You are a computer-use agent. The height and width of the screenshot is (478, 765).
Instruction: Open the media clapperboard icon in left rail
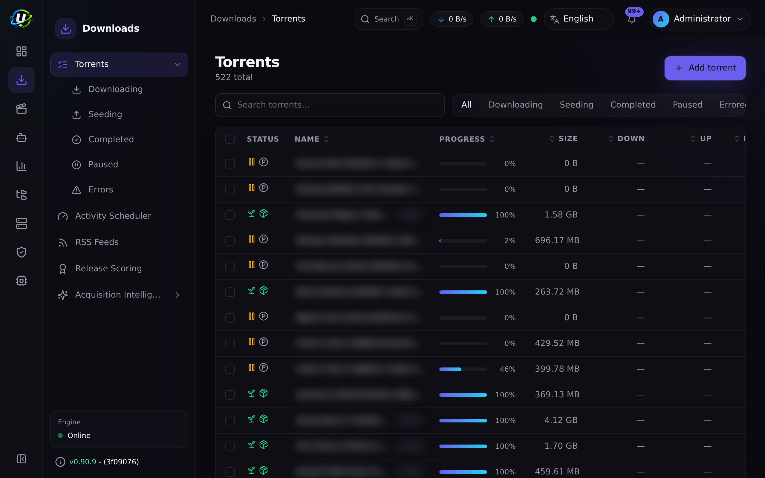[21, 109]
